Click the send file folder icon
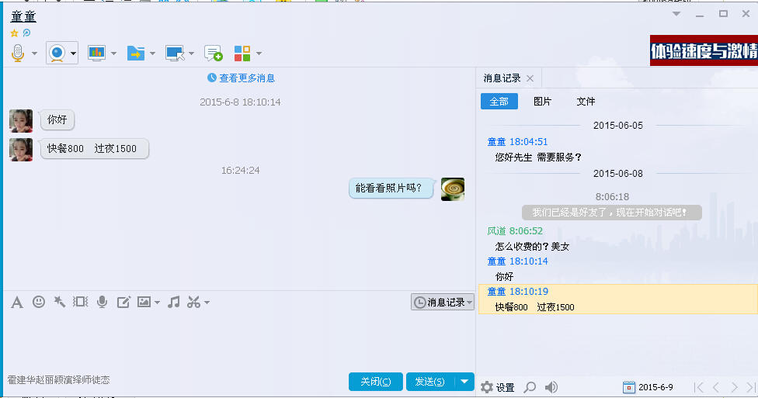 point(136,53)
